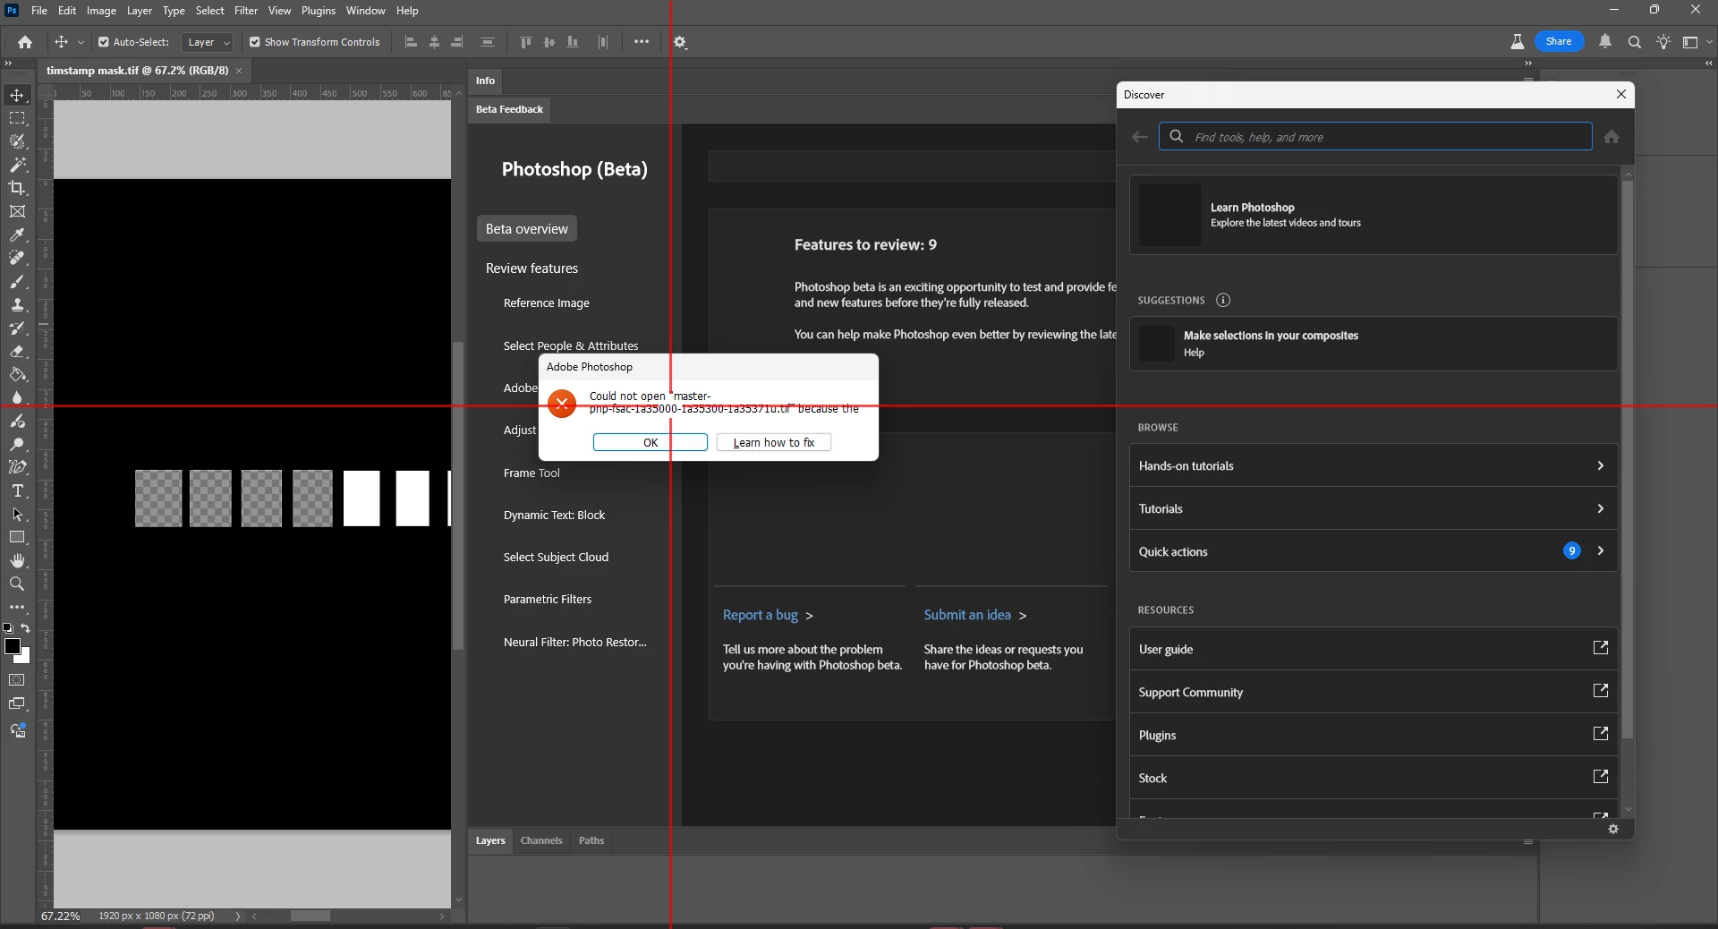Choose the Blur tool
This screenshot has width=1718, height=929.
(17, 397)
